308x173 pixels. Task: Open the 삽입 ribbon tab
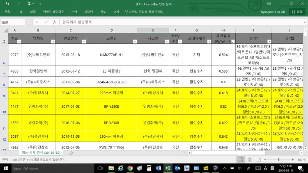[x=33, y=12]
